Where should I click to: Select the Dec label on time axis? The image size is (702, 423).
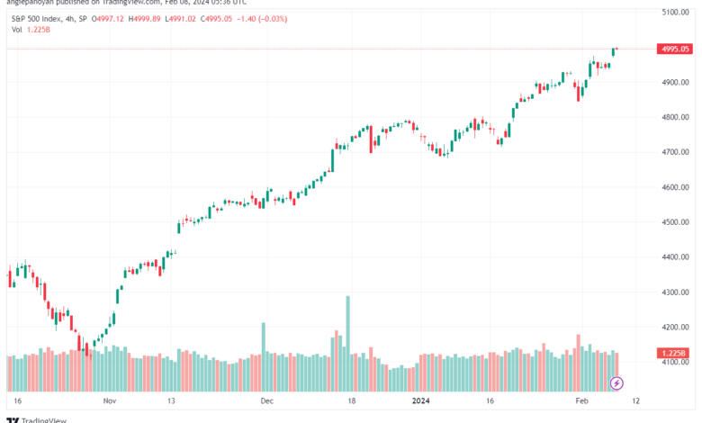click(266, 400)
